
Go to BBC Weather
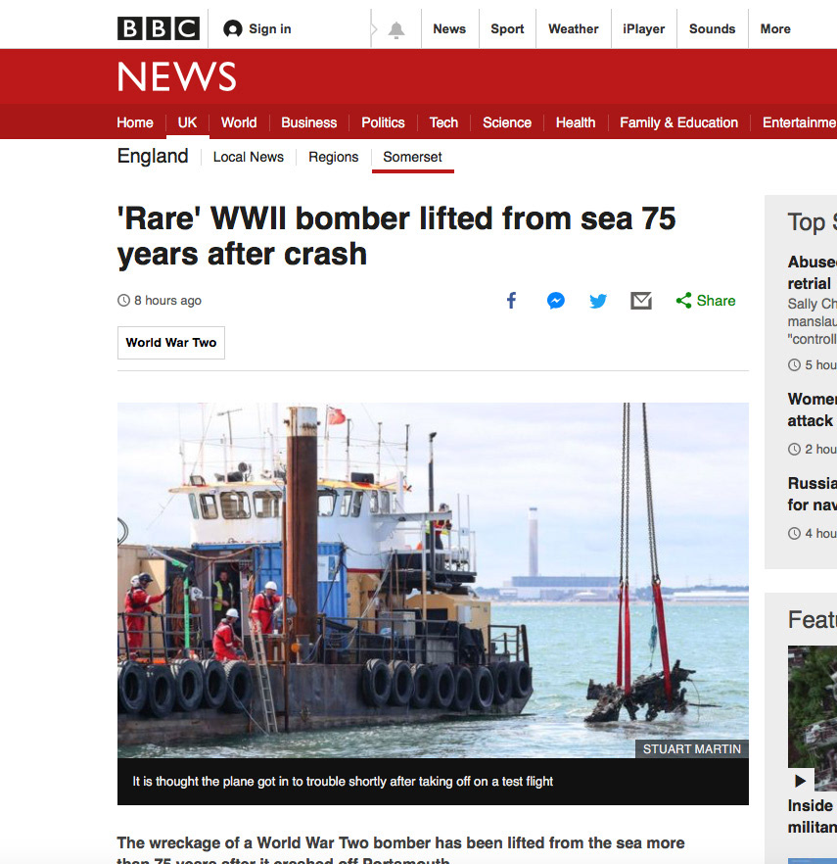(573, 28)
